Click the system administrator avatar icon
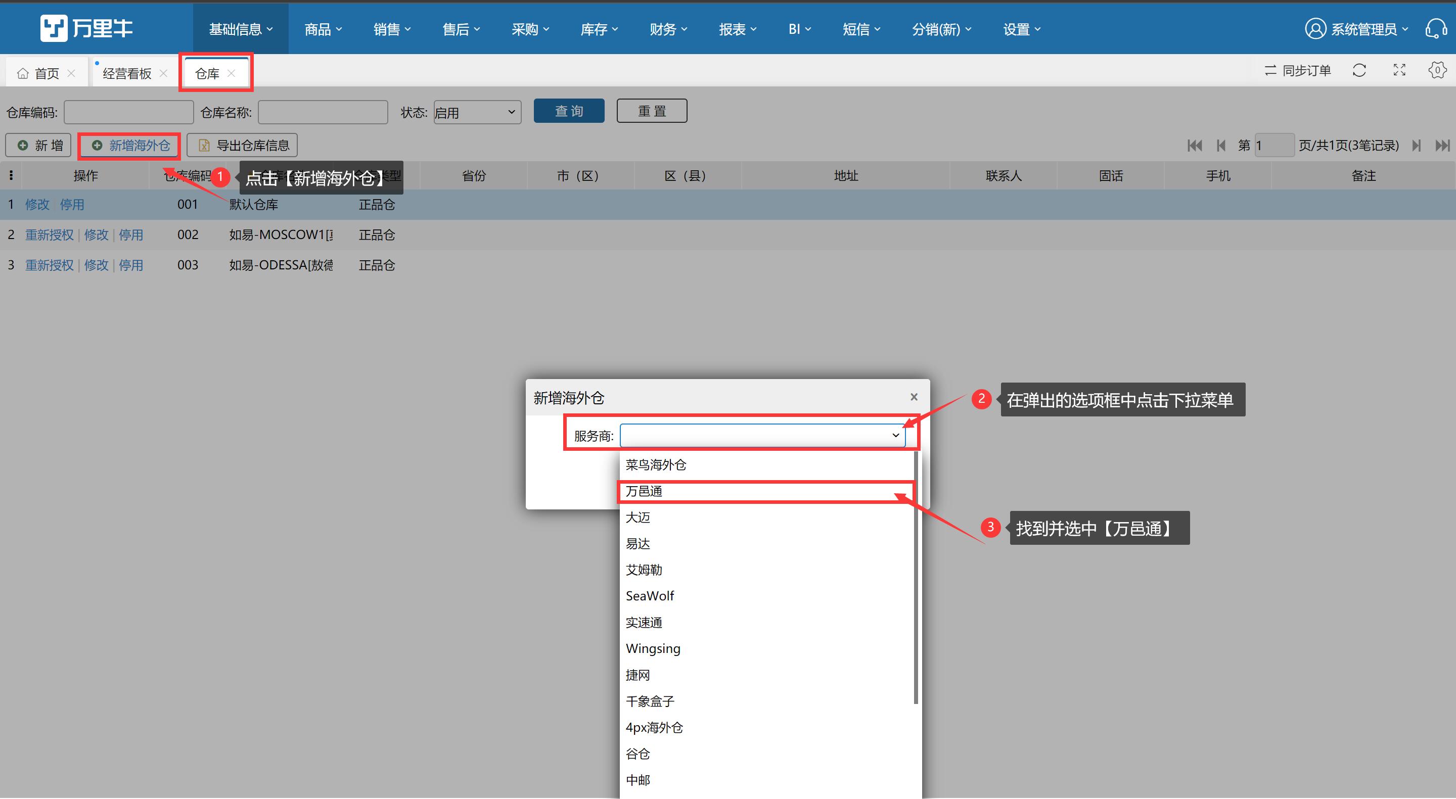This screenshot has width=1456, height=799. 1315,29
